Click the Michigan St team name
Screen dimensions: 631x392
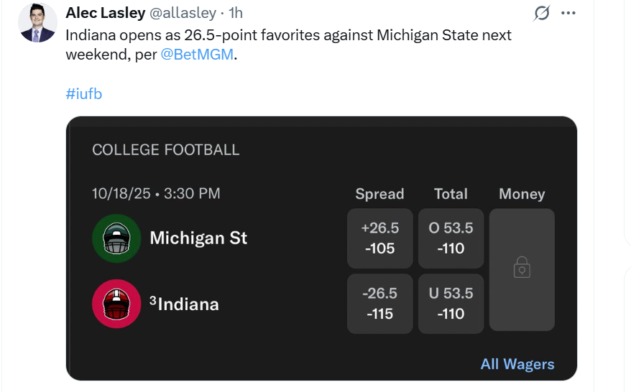click(x=198, y=238)
